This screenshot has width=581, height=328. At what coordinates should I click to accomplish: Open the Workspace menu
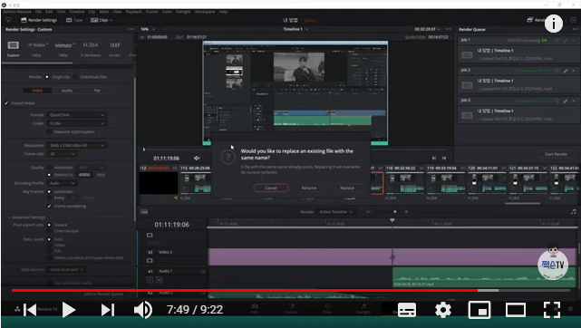[205, 12]
